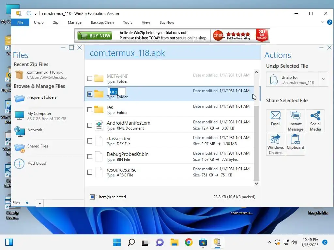Click the META-INF folder icon
Viewport: 334px width, 250px height.
pyautogui.click(x=99, y=78)
